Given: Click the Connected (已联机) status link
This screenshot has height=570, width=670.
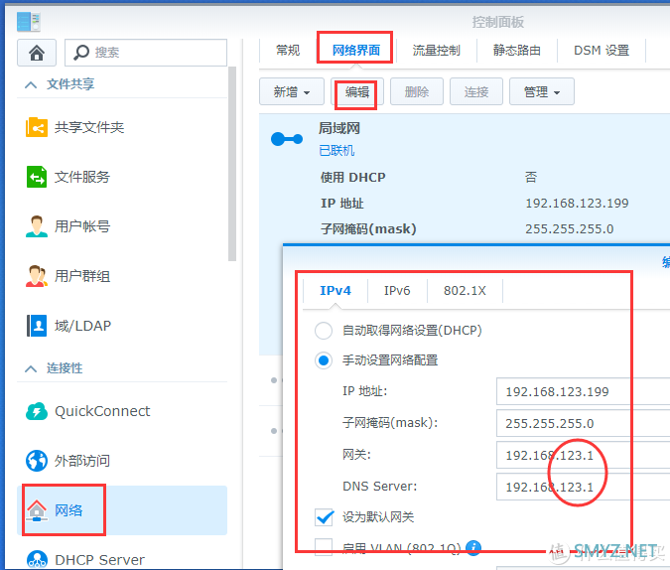Looking at the screenshot, I should coord(336,151).
